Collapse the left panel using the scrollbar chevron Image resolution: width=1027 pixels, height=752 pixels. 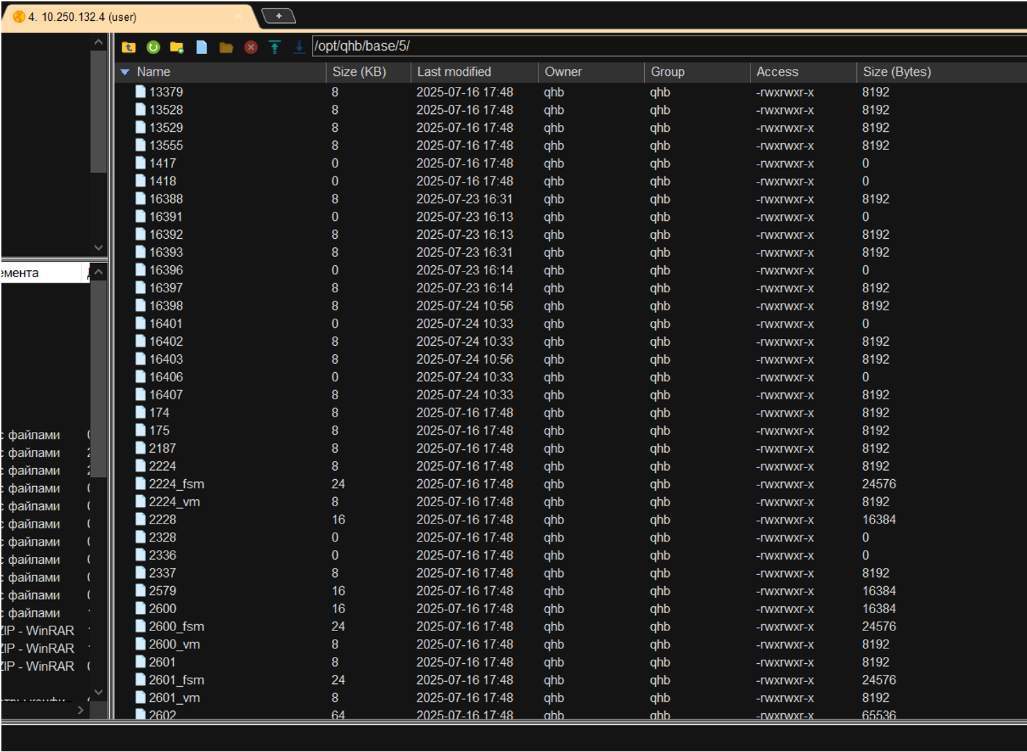[x=99, y=41]
